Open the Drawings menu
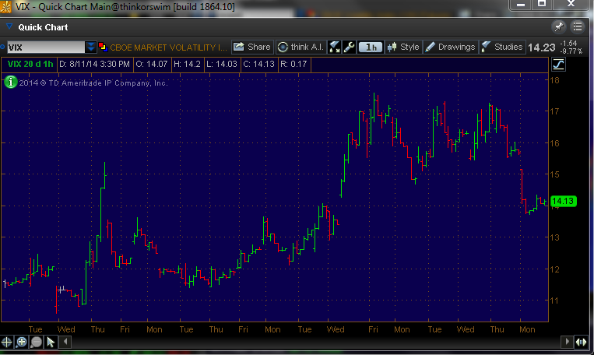The width and height of the screenshot is (594, 355). click(450, 47)
